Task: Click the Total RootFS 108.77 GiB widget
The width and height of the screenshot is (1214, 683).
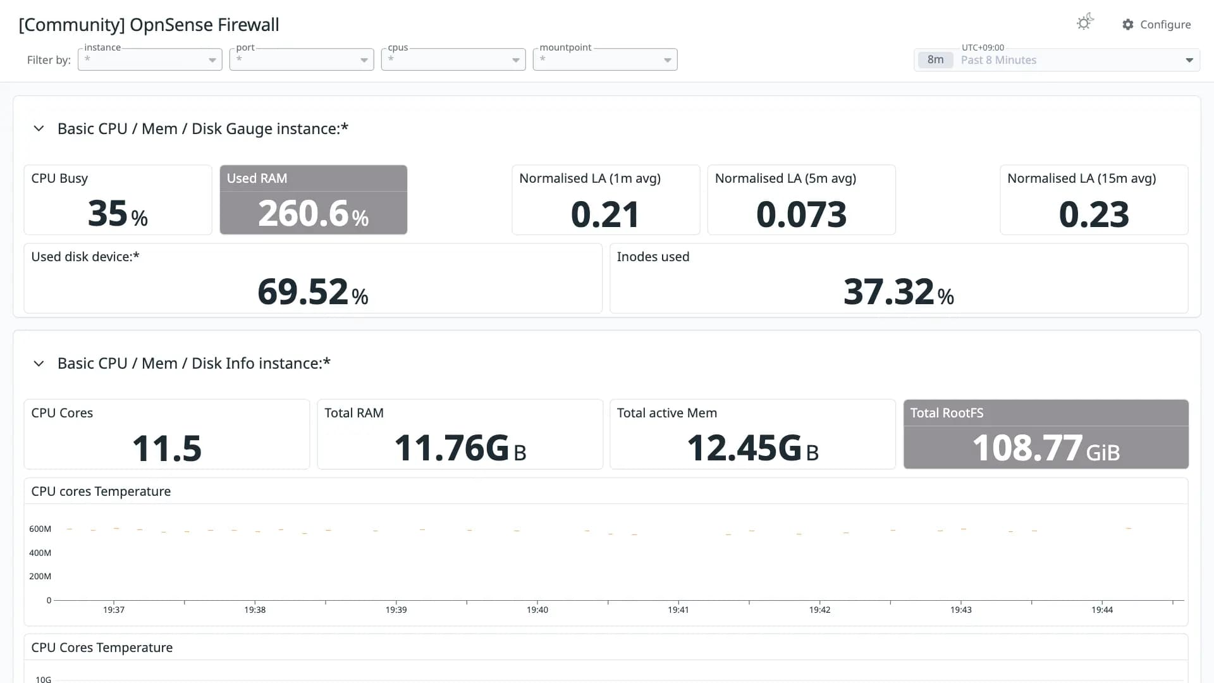Action: click(1046, 434)
